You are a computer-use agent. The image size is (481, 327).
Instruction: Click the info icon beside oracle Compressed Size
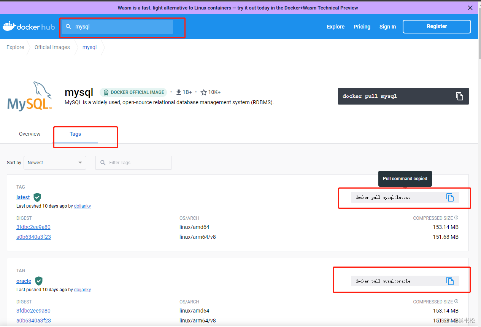tap(456, 302)
